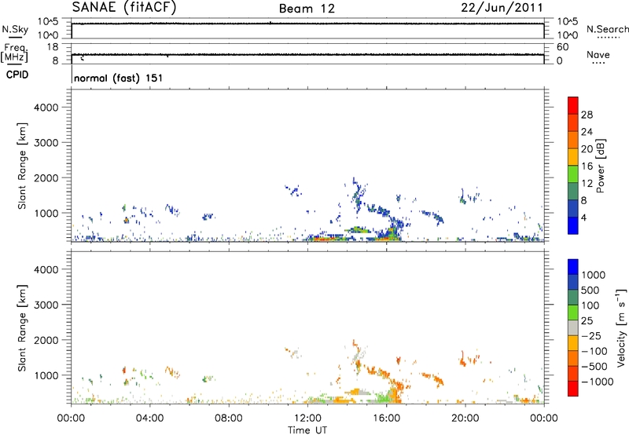Screen dimensions: 629x435
Task: Click the Power [dB] colorbar label
Action: (x=601, y=166)
